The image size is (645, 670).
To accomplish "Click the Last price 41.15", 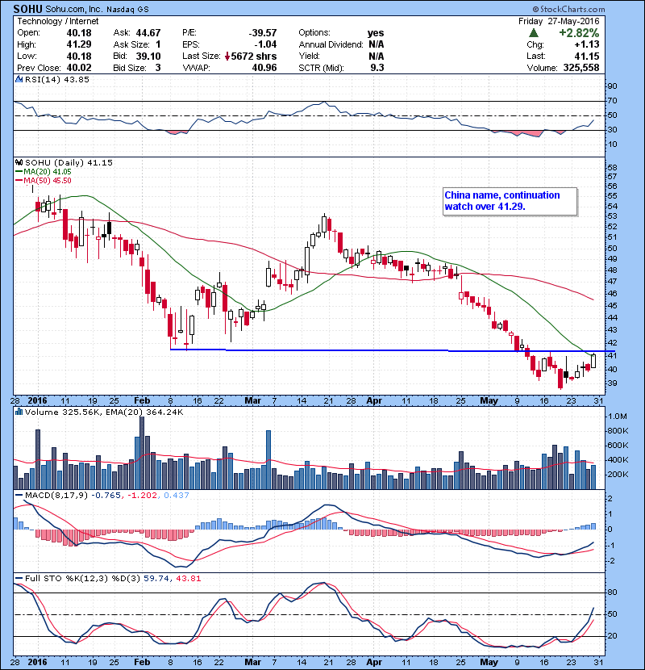I will [x=587, y=56].
